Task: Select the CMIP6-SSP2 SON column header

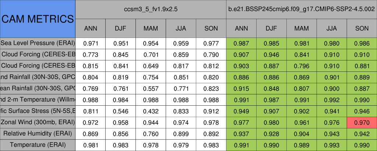Action: tap(362, 28)
